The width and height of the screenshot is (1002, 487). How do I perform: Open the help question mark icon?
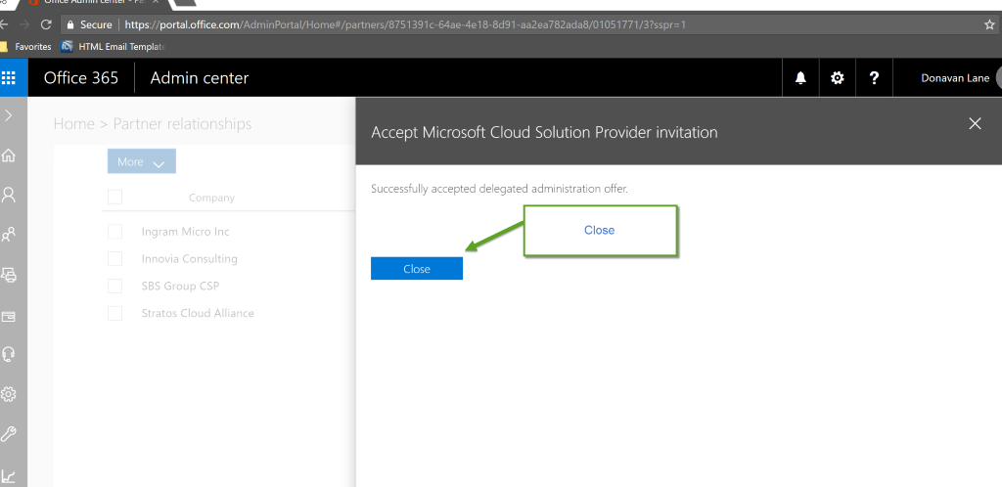[874, 78]
